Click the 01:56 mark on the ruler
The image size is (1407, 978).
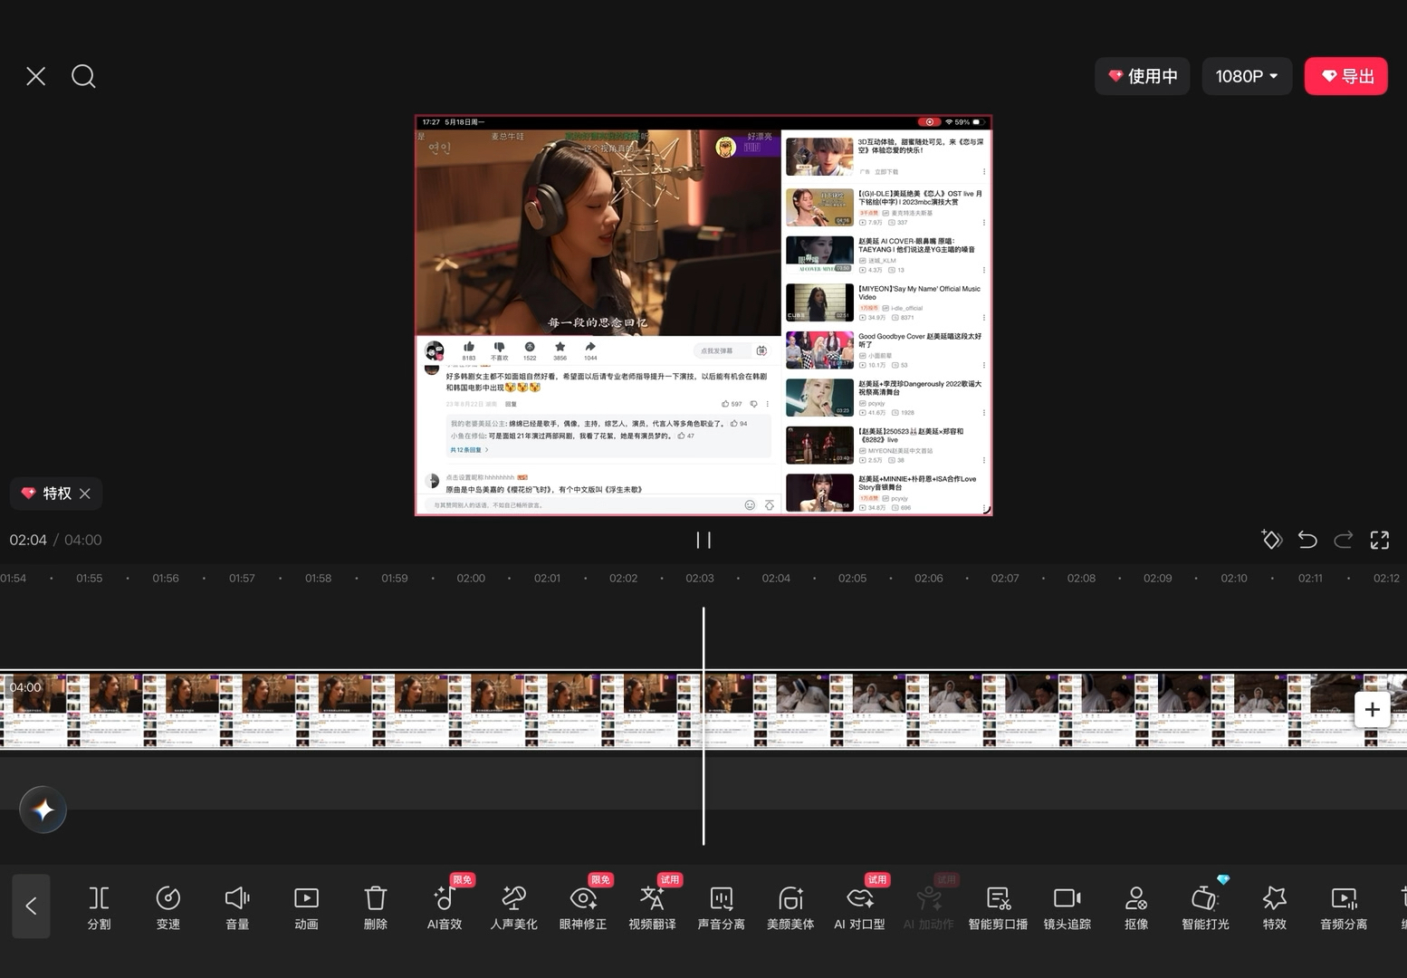click(166, 578)
